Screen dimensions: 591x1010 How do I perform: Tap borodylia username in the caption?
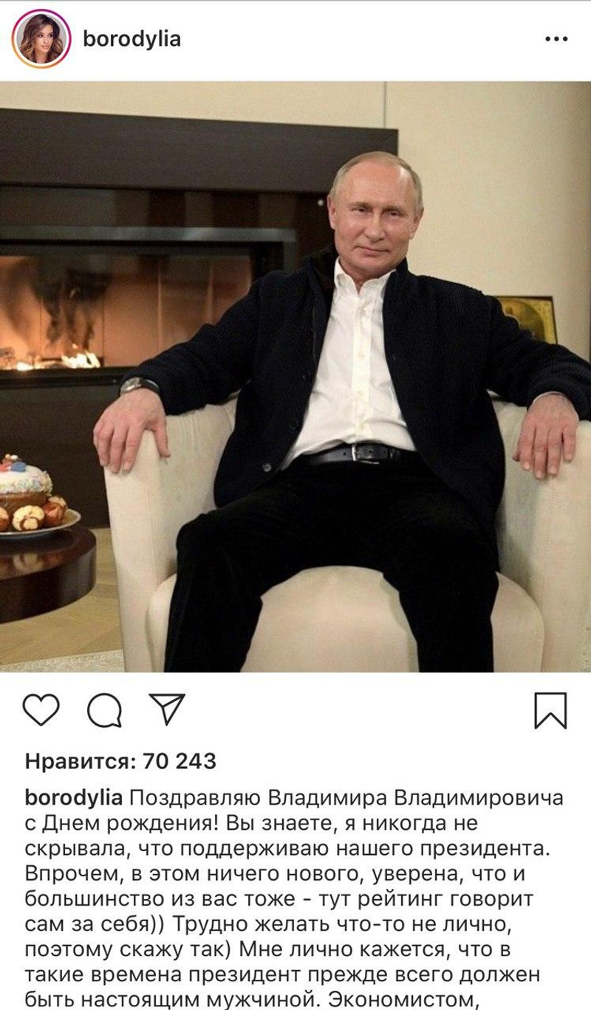[74, 798]
